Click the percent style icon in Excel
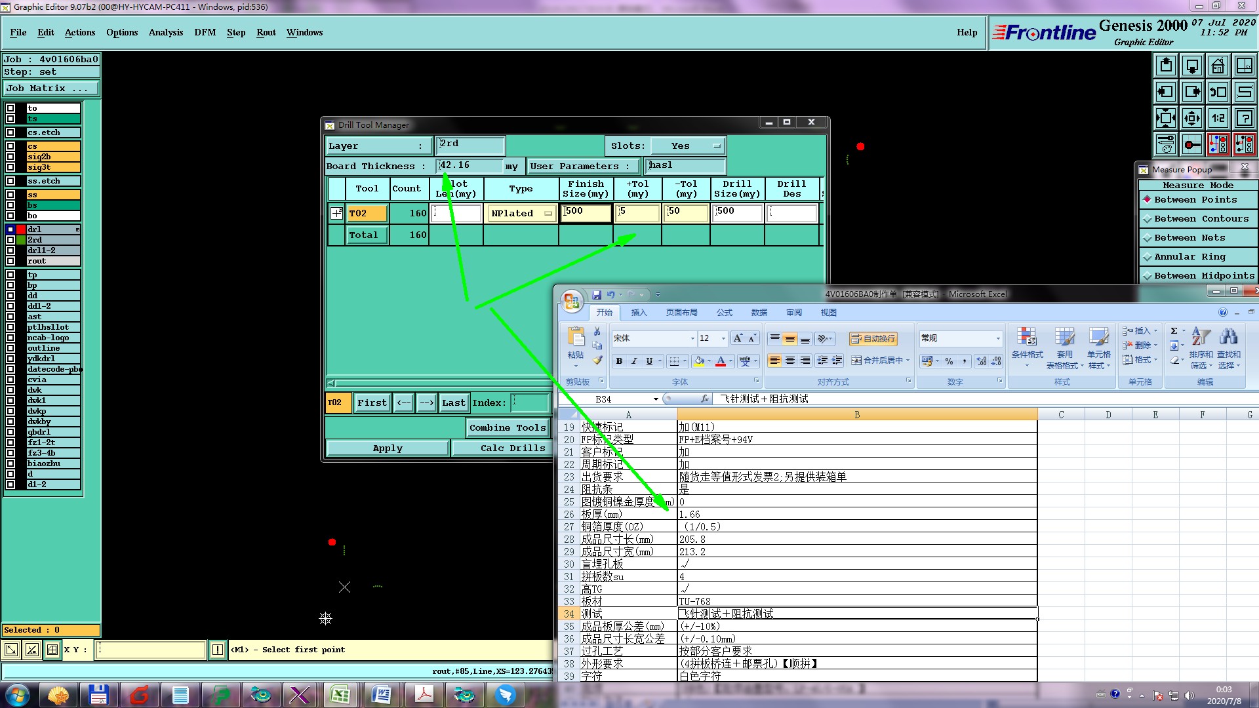Image resolution: width=1259 pixels, height=708 pixels. point(949,361)
